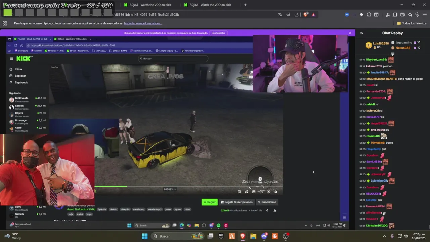Image resolution: width=430 pixels, height=242 pixels.
Task: Click the green video progress bar
Action: [x=111, y=186]
